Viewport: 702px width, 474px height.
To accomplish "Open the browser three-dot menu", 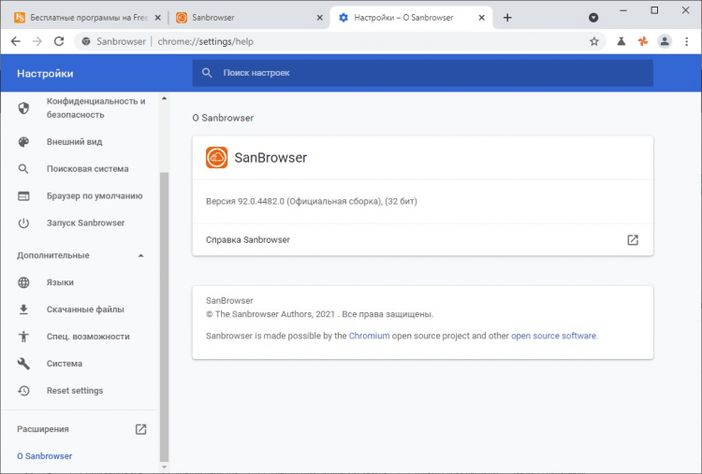I will pyautogui.click(x=687, y=41).
